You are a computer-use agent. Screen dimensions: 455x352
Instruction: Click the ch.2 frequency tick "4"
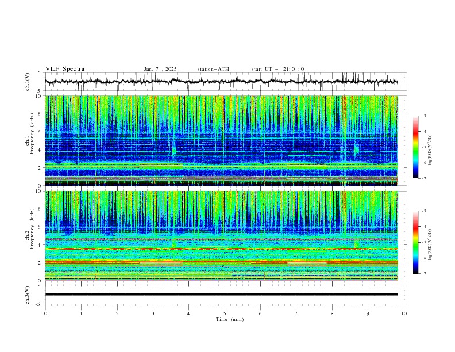(x=40, y=245)
